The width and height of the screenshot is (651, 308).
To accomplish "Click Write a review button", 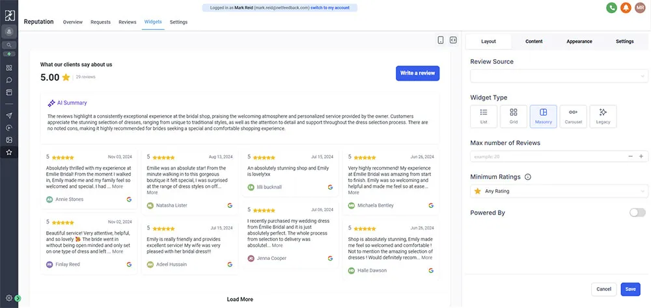I will point(418,73).
